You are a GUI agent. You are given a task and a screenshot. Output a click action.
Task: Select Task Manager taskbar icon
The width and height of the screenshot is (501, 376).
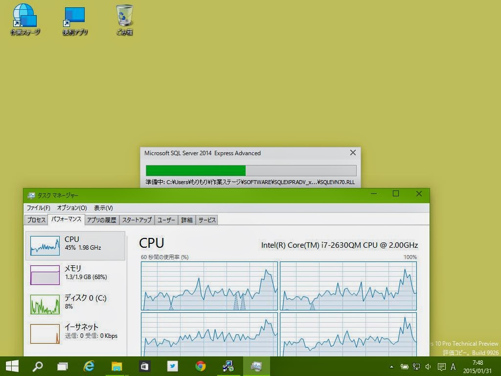click(256, 366)
